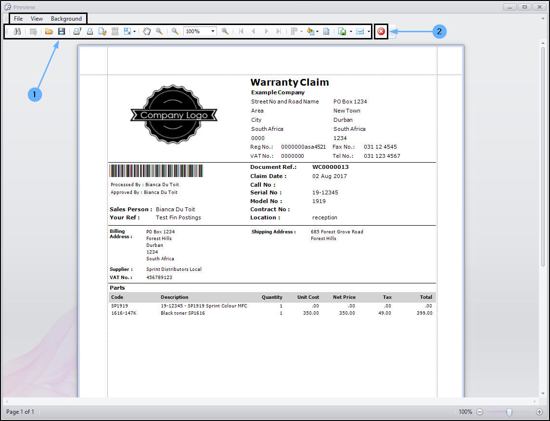This screenshot has height=421, width=550.
Task: Open Page Setup from the toolbar
Action: [102, 31]
